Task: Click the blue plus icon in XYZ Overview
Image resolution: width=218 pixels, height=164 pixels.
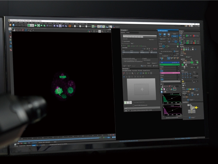Action: 124,77
